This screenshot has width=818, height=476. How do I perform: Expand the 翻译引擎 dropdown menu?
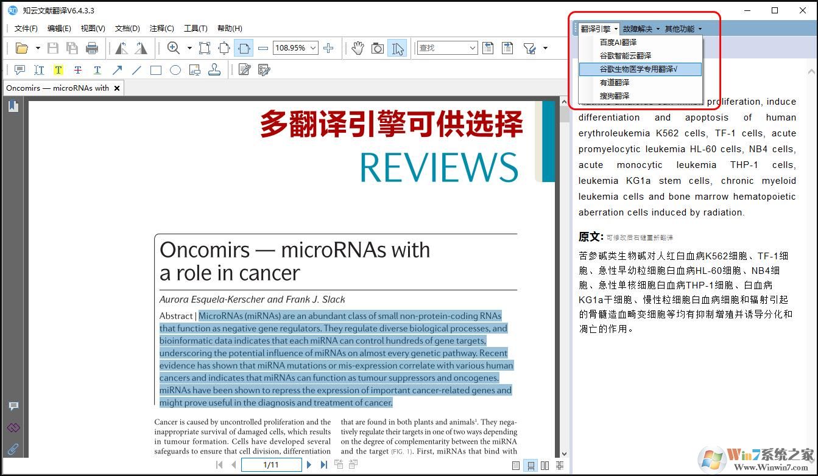click(599, 29)
